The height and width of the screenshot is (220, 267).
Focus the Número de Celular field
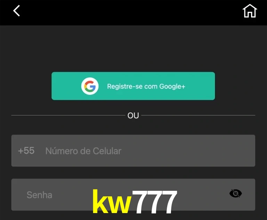[x=133, y=151]
